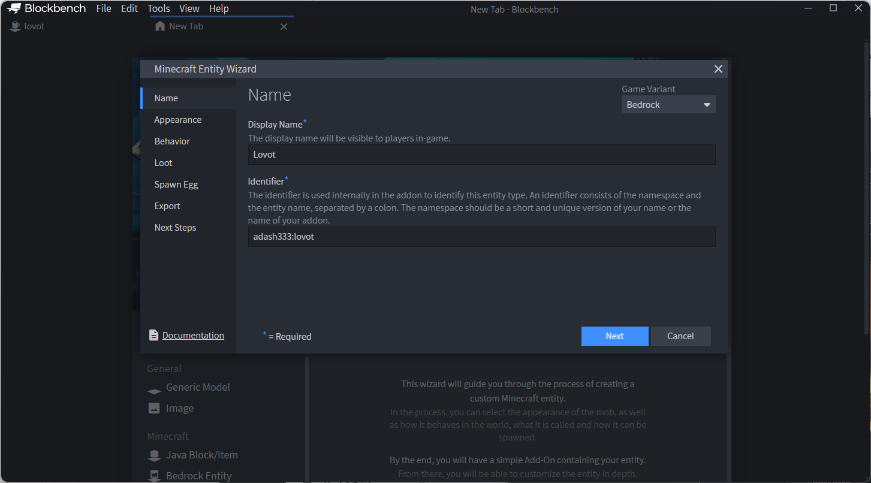This screenshot has height=483, width=871.
Task: Go to the Appearance wizard step
Action: point(188,120)
